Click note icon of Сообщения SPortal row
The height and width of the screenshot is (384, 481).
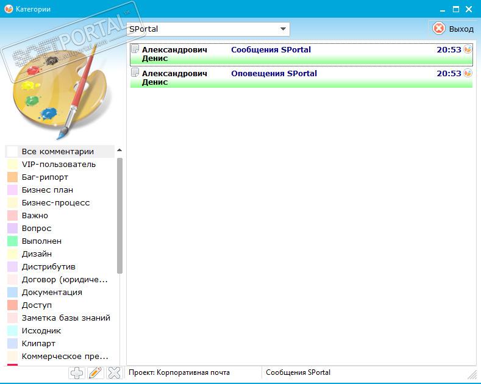click(x=135, y=49)
